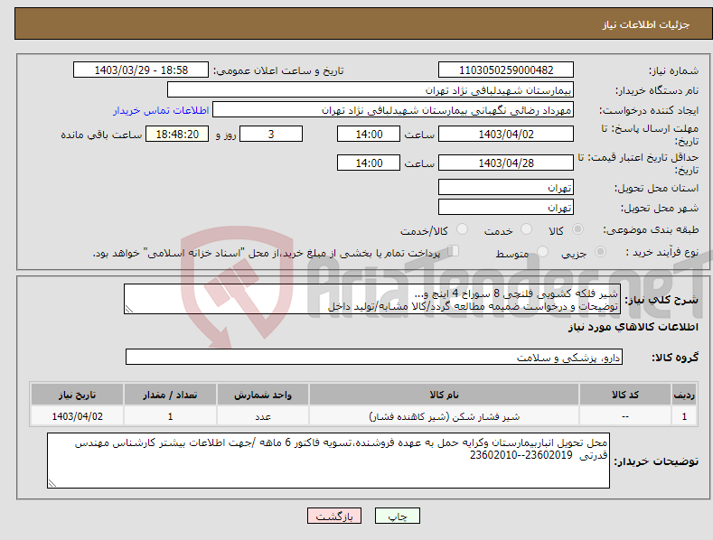Viewport: 713px width, 540px height.
Task: Click the price validity date 1403/04/28 field
Action: (x=506, y=163)
